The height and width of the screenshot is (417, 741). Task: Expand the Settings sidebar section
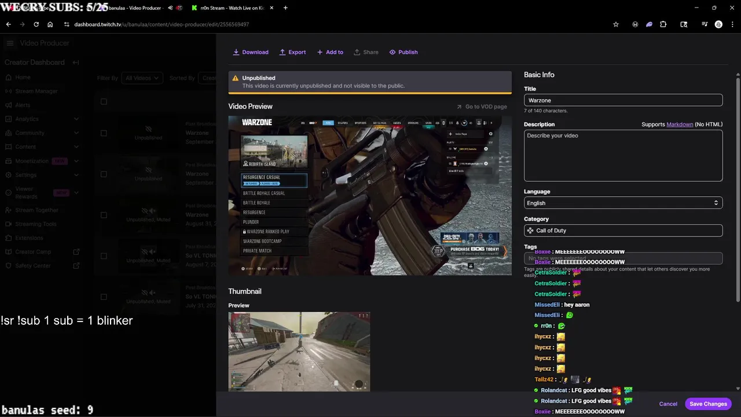point(76,175)
